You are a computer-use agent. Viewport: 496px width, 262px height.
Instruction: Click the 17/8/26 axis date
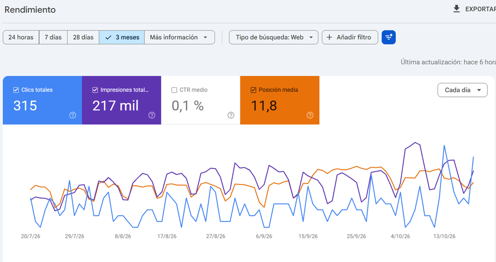point(167,236)
